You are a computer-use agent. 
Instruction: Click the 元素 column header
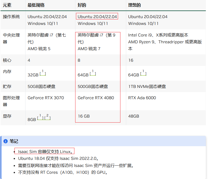pos(7,5)
